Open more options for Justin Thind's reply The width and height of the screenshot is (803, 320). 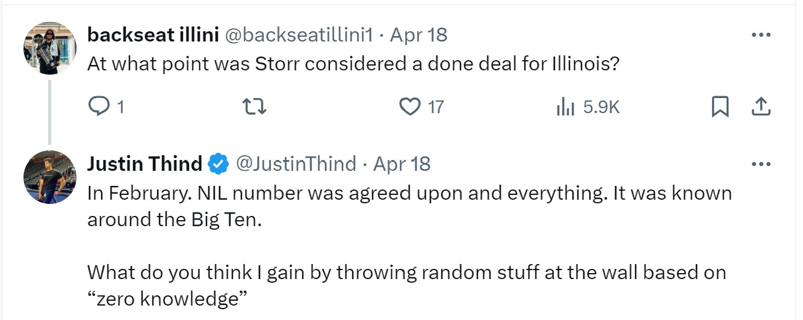(x=761, y=164)
